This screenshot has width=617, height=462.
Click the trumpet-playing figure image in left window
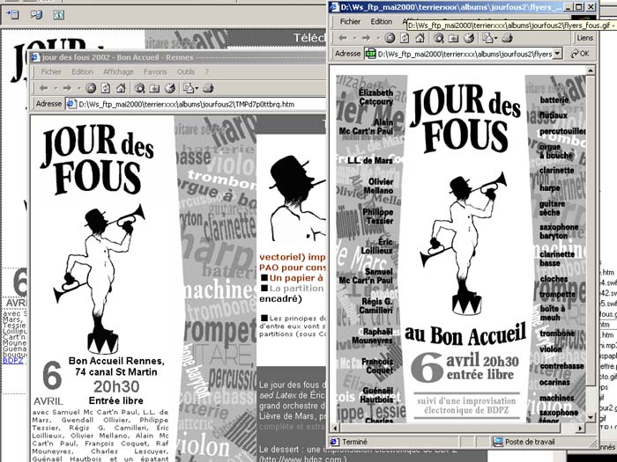point(99,279)
